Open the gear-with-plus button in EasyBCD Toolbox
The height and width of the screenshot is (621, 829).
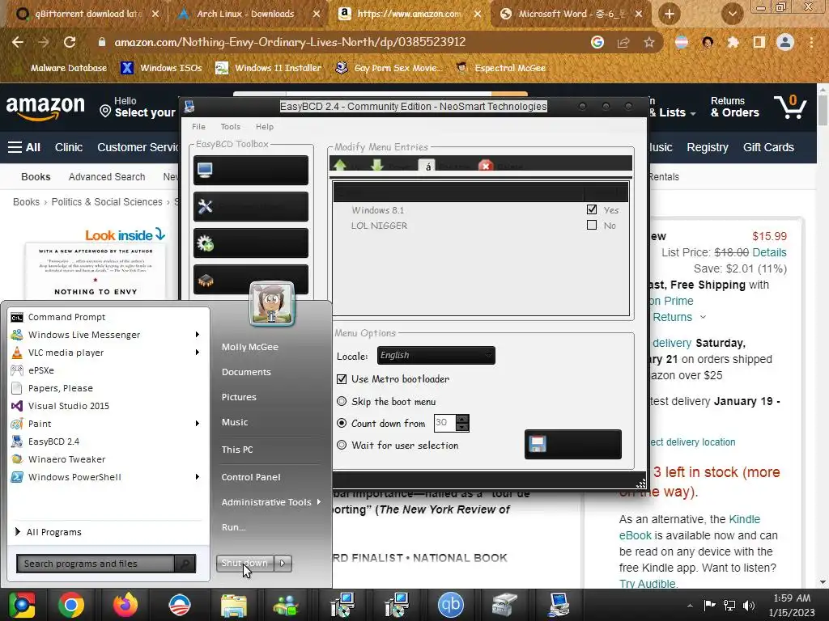(x=251, y=243)
